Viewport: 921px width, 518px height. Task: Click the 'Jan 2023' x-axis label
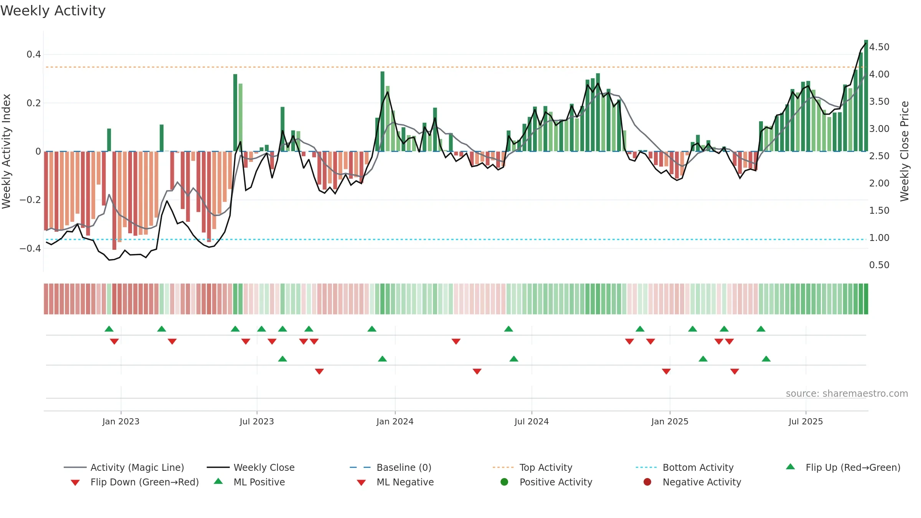(121, 421)
